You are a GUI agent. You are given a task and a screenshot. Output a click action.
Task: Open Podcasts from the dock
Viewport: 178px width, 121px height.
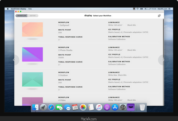(107, 107)
